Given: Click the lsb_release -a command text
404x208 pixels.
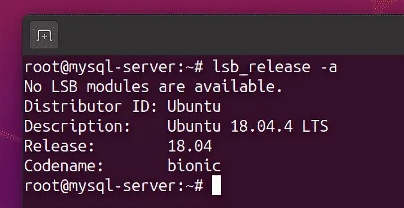Looking at the screenshot, I should pos(275,67).
